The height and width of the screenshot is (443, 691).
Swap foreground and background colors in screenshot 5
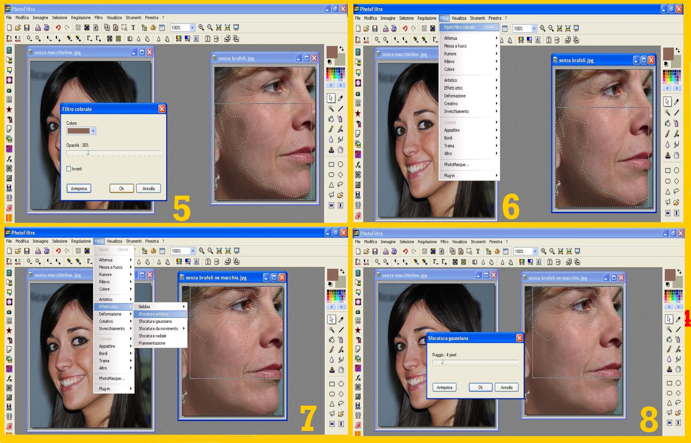click(x=342, y=48)
